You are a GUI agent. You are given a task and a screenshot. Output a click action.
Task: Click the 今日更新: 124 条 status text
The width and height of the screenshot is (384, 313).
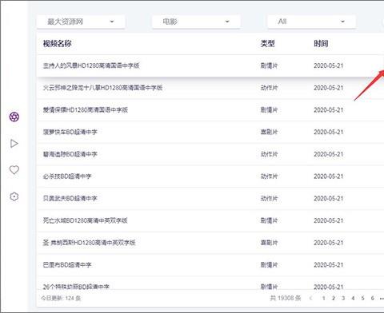[61, 298]
